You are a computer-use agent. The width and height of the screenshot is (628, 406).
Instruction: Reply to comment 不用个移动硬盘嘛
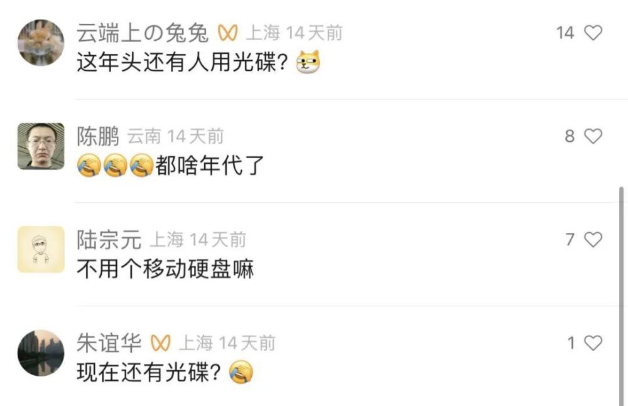click(165, 269)
